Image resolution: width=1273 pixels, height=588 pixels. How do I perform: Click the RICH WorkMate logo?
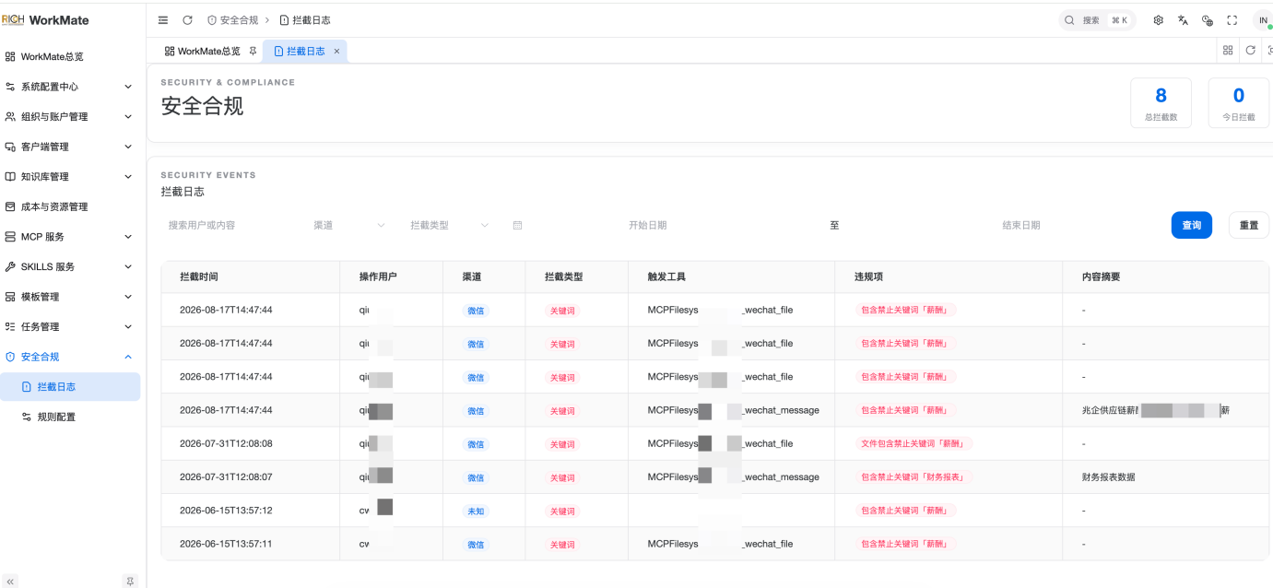(x=45, y=19)
